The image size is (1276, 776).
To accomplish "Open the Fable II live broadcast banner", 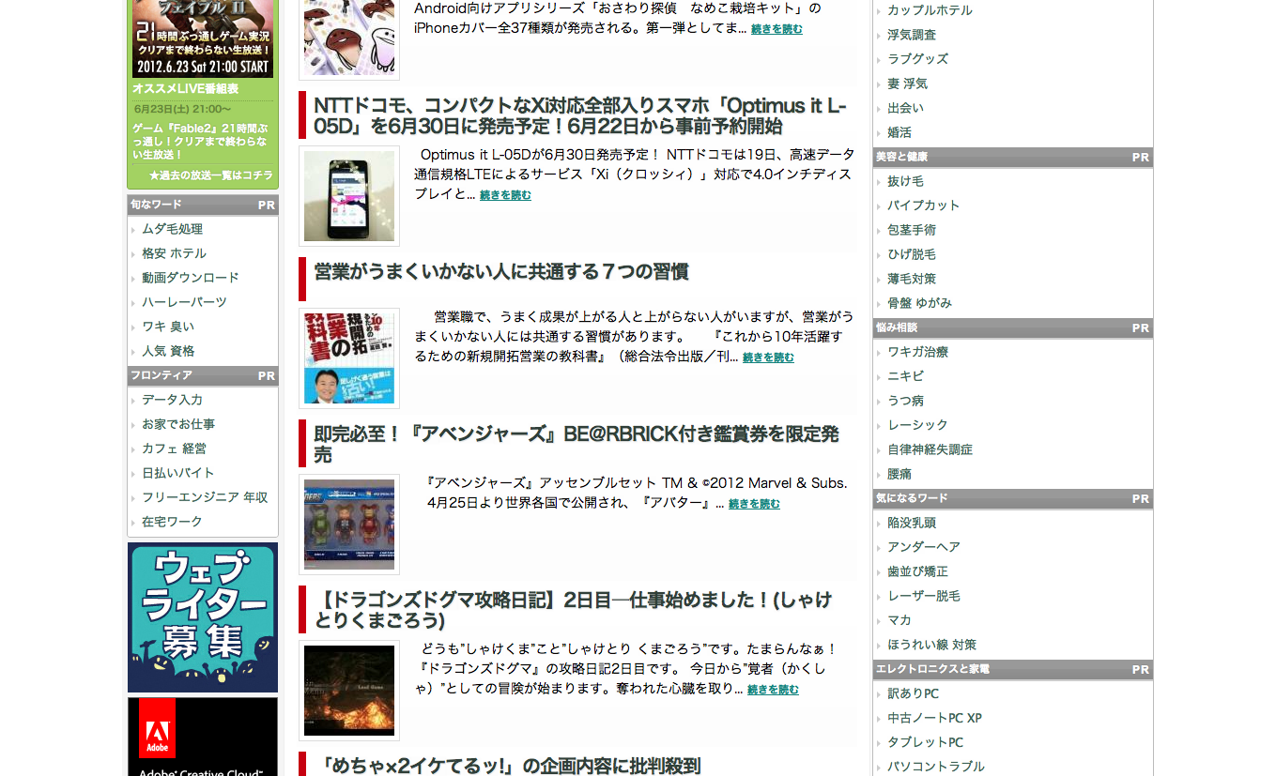I will point(203,38).
